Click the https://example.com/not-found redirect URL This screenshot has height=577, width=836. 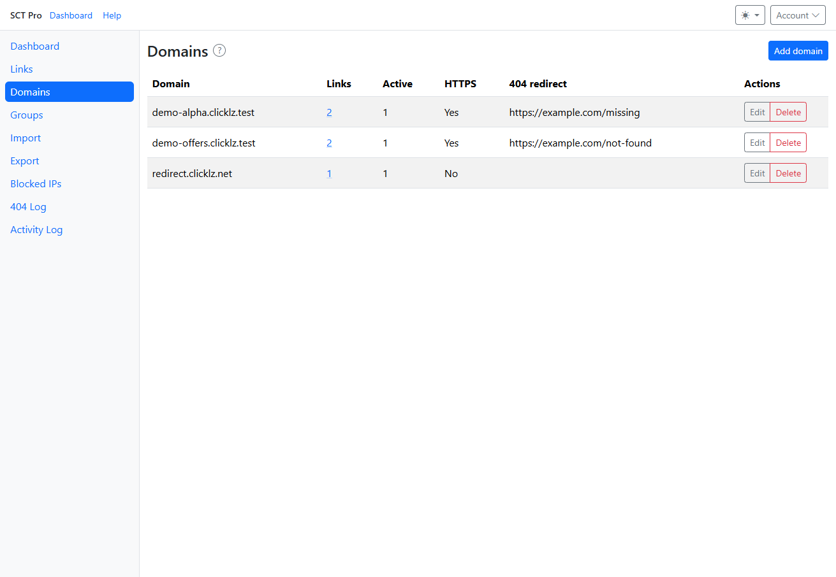(580, 143)
